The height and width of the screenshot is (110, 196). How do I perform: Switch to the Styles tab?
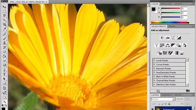(178, 4)
